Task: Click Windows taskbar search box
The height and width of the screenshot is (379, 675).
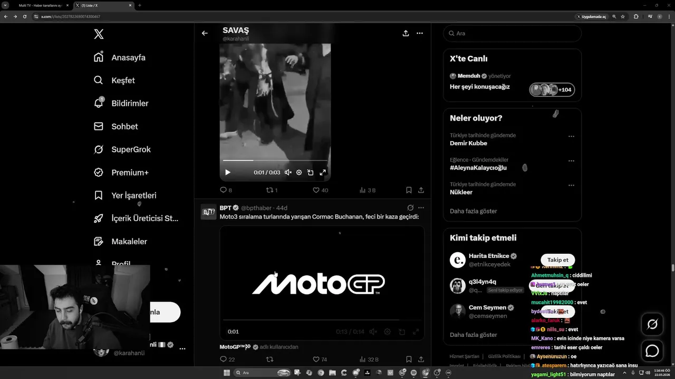Action: pos(263,373)
